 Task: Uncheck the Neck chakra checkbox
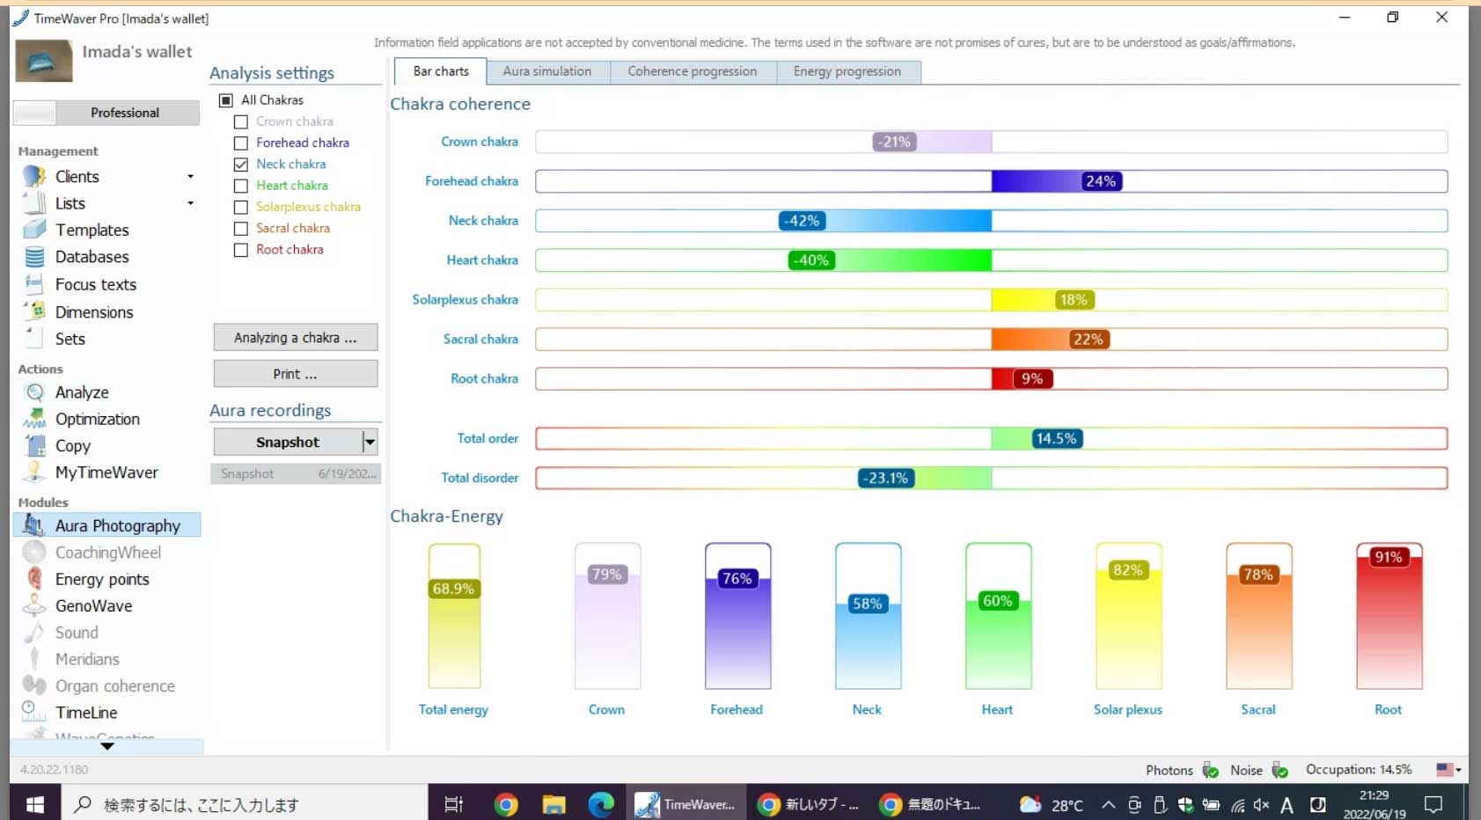[x=241, y=165]
